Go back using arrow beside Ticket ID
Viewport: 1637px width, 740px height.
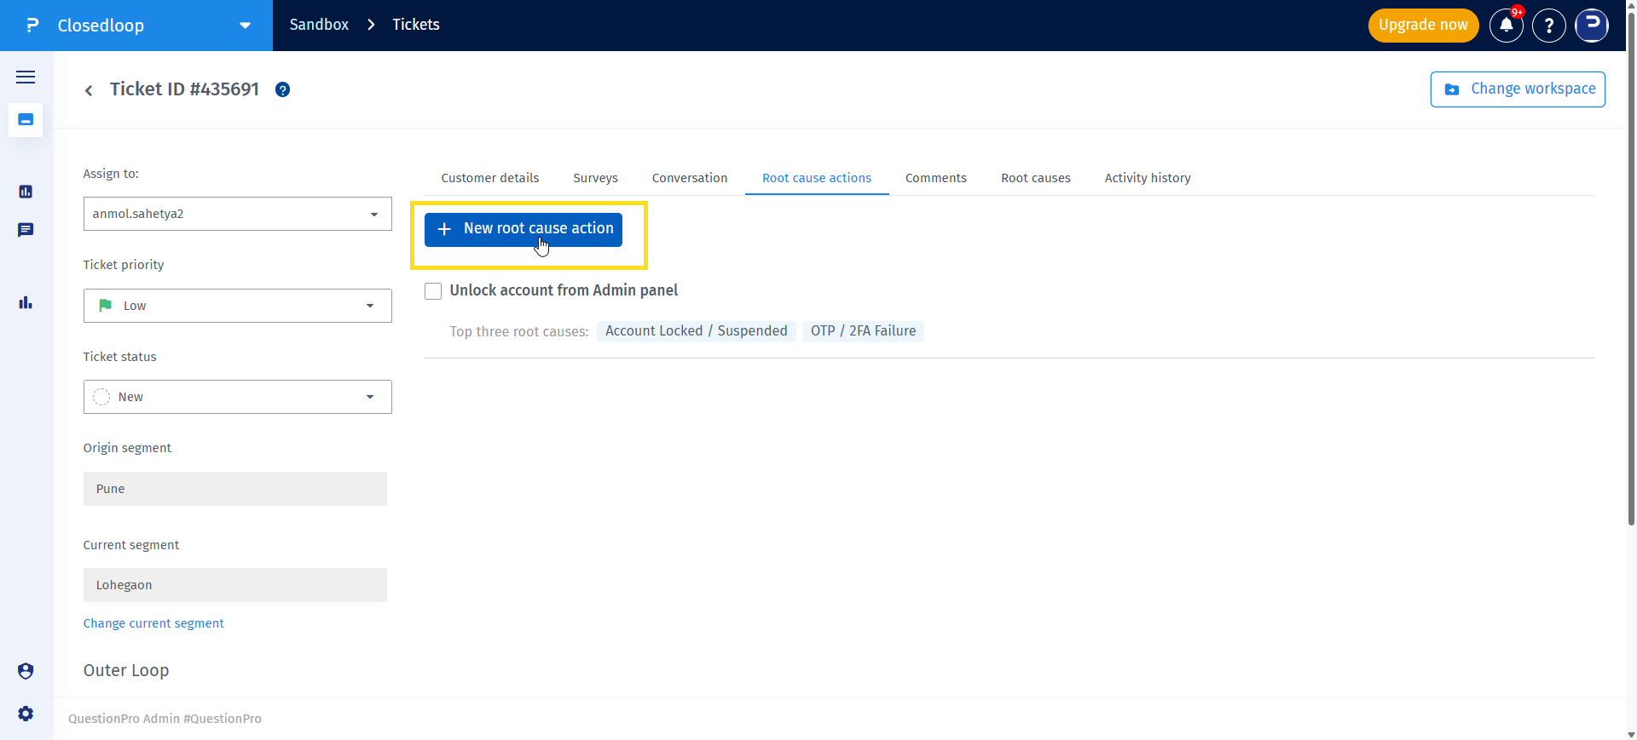(x=89, y=90)
